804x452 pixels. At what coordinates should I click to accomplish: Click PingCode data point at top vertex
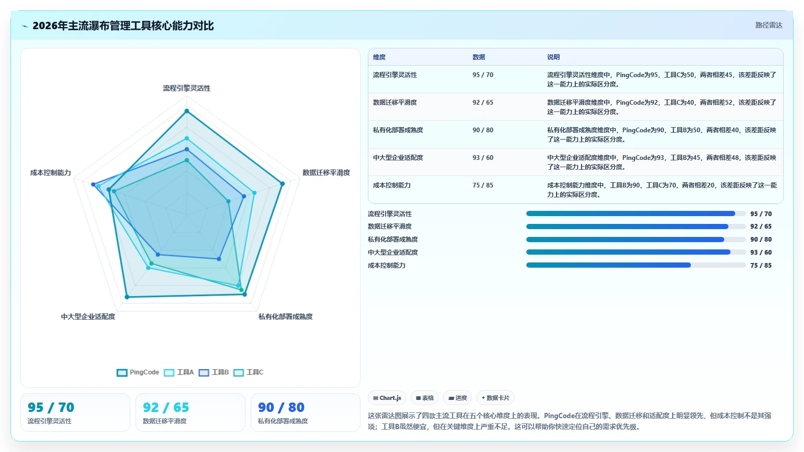click(187, 111)
